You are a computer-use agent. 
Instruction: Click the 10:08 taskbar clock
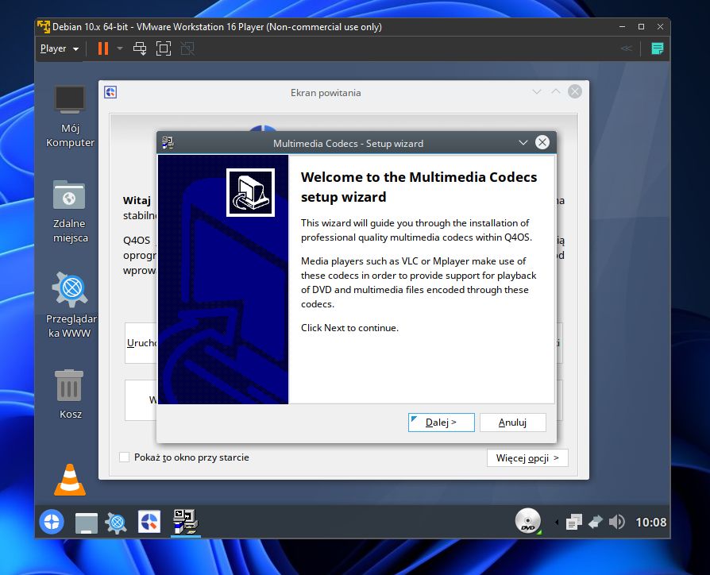point(650,522)
